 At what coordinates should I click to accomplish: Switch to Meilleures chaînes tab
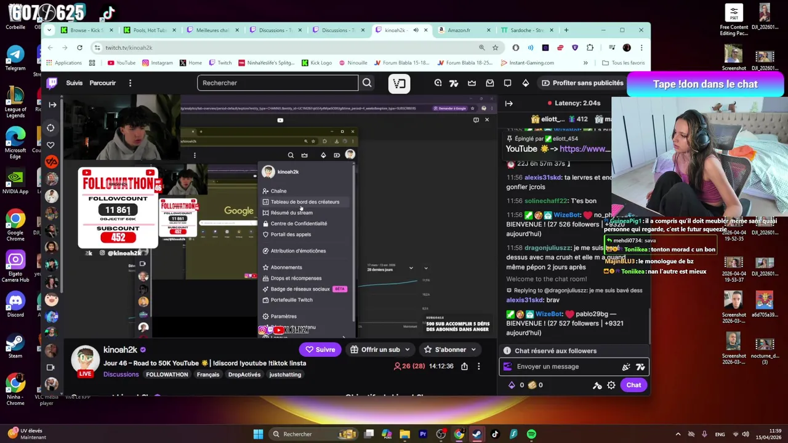point(212,30)
